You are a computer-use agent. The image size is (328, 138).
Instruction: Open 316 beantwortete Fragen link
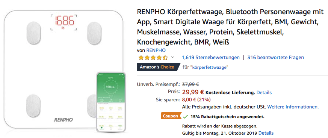click(x=275, y=58)
